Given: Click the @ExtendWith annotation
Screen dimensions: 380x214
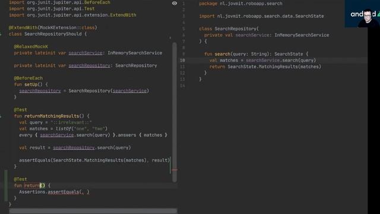Looking at the screenshot, I should point(23,28).
